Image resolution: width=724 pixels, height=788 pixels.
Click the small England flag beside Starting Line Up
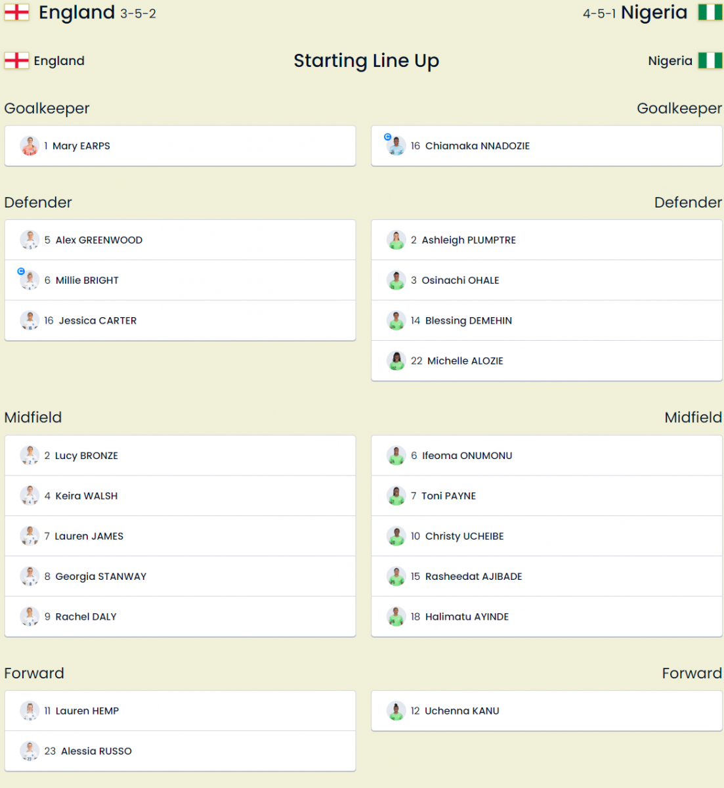16,60
